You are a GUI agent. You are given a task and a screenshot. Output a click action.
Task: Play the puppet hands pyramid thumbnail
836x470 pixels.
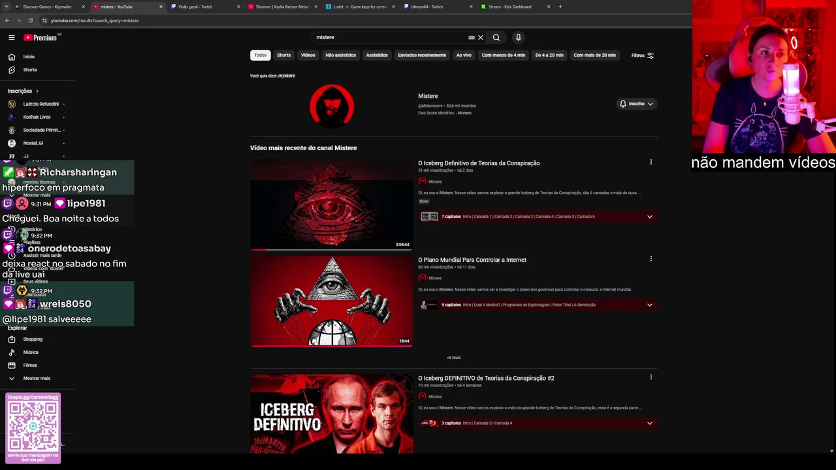click(x=331, y=301)
